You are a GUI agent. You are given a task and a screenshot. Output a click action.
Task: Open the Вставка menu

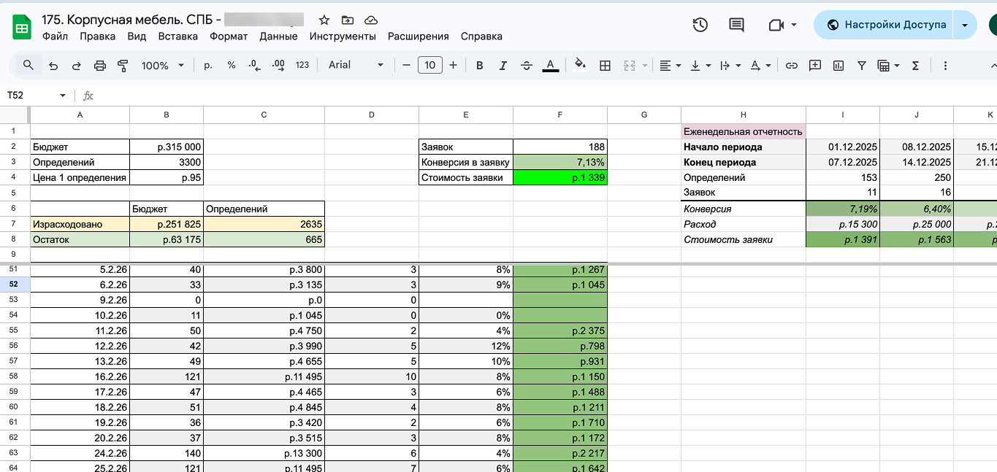[177, 36]
